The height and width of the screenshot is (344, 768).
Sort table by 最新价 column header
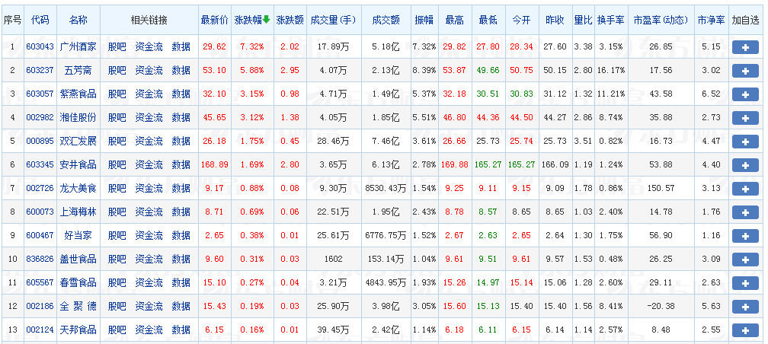[x=214, y=19]
